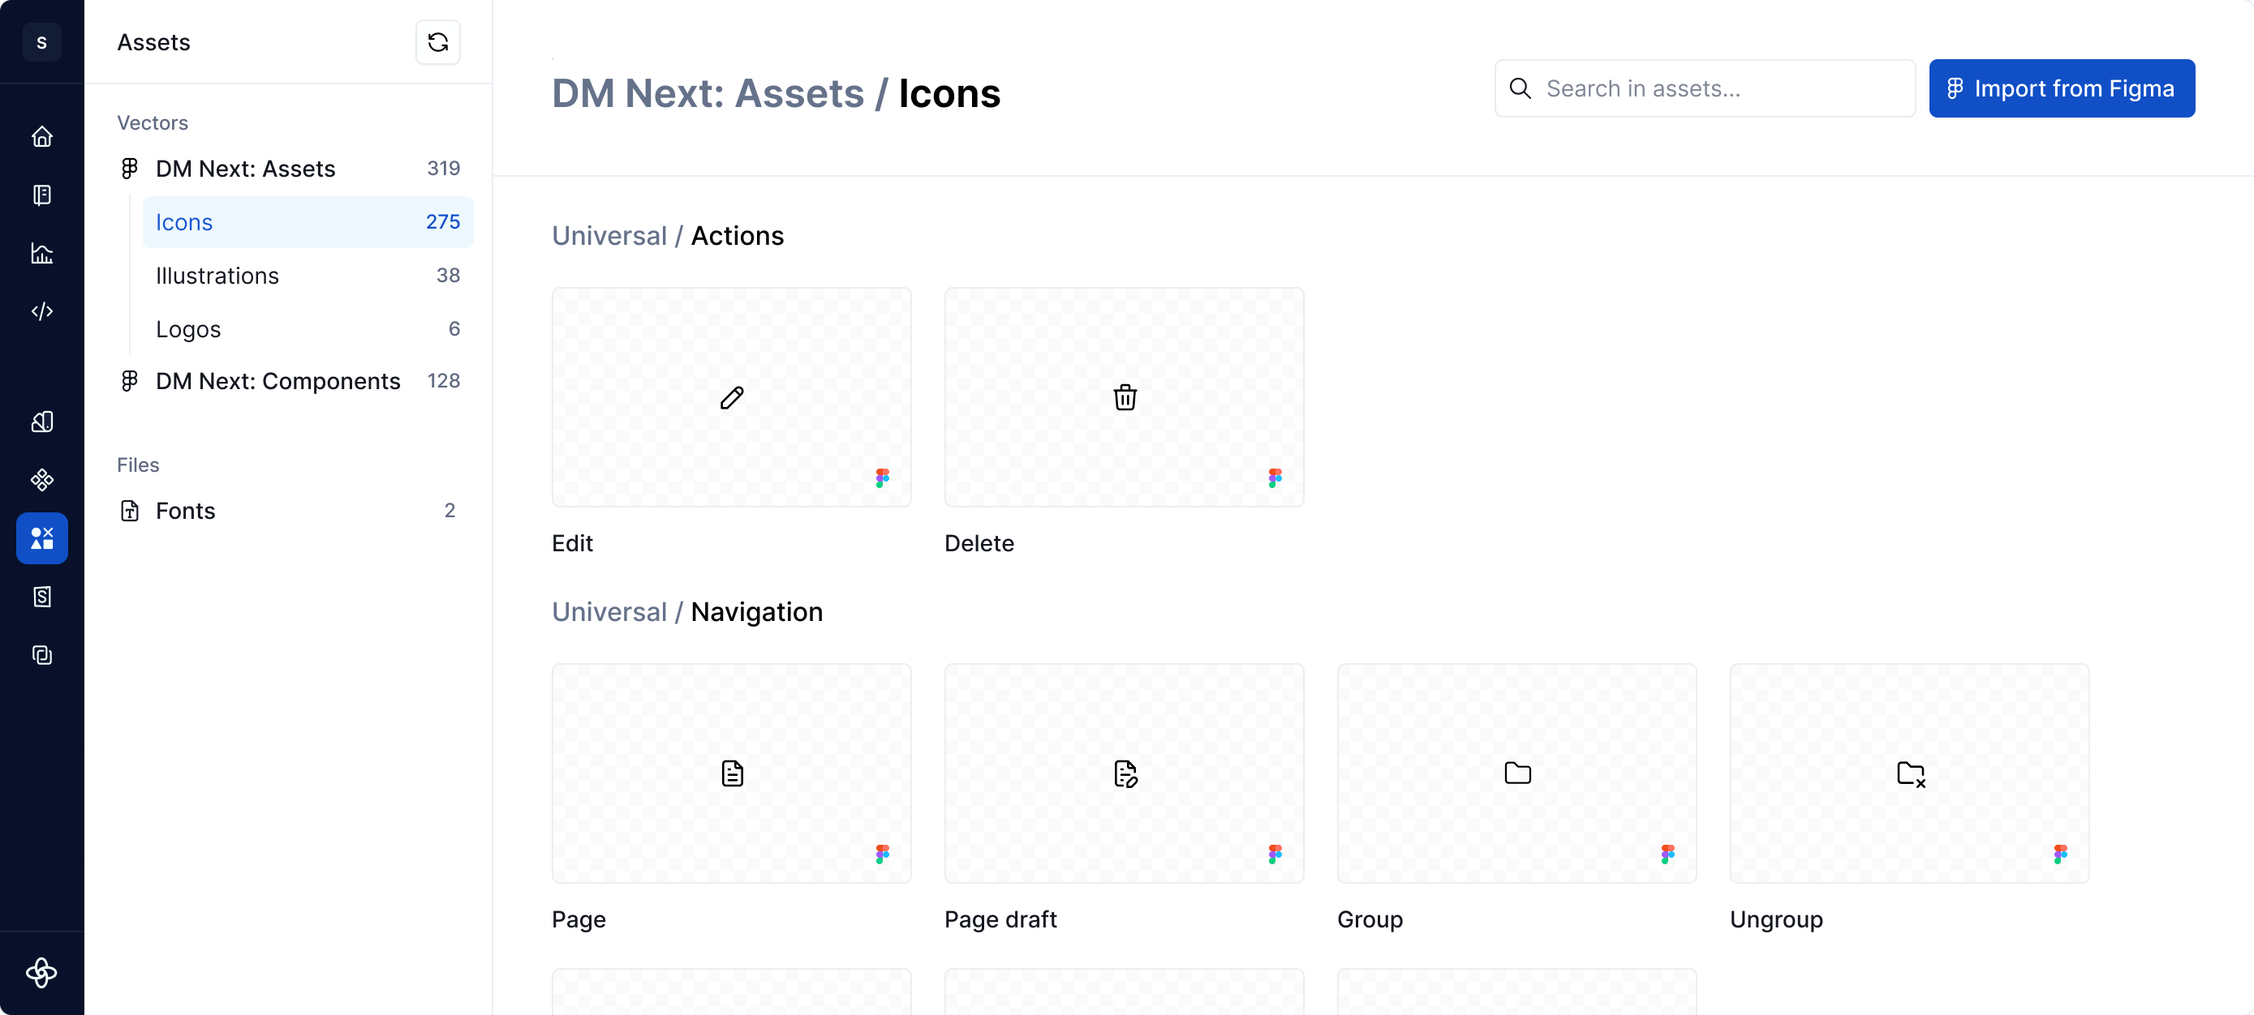Click the workspace 'S' avatar at top left
The height and width of the screenshot is (1015, 2254).
(x=42, y=42)
